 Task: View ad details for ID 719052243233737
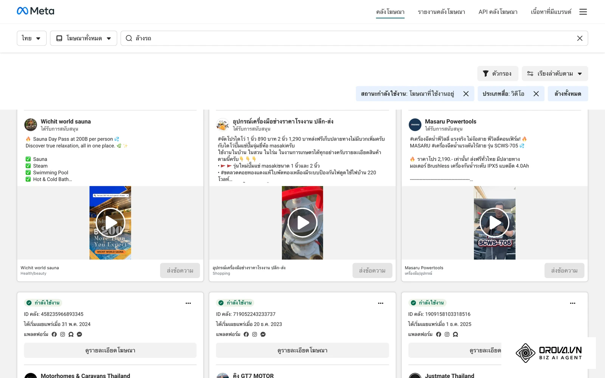302,350
